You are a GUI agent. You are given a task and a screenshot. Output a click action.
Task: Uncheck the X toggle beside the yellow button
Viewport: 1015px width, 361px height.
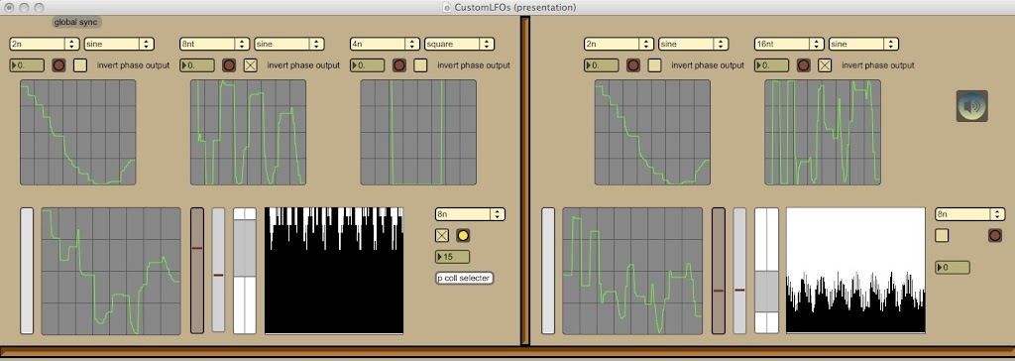441,235
